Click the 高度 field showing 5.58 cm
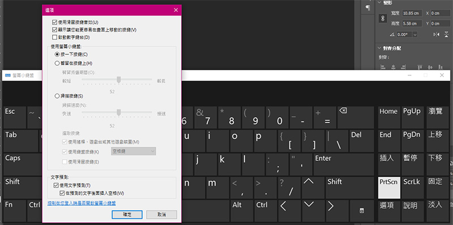The height and width of the screenshot is (225, 453). coord(412,23)
